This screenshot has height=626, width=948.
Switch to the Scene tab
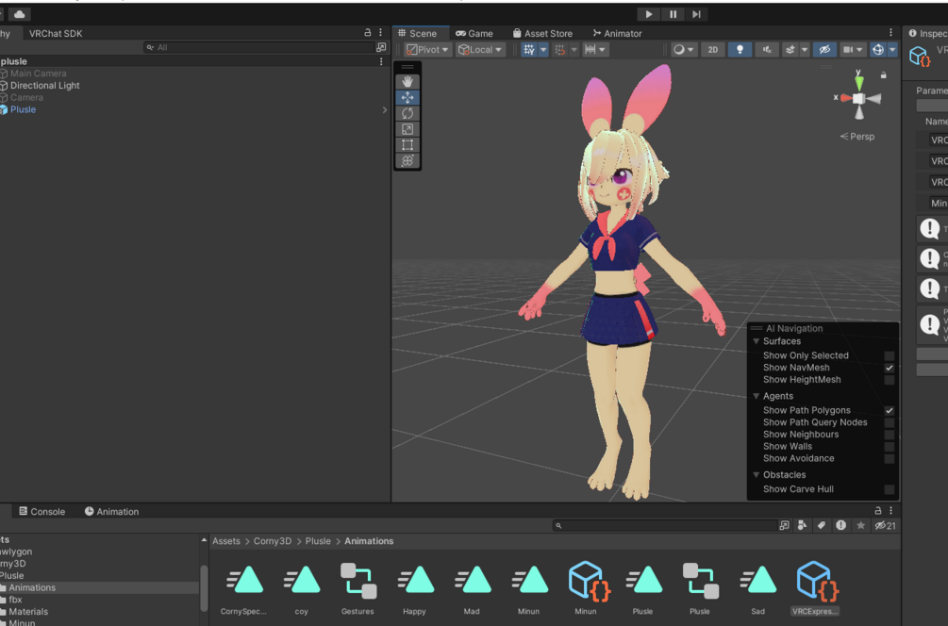417,33
